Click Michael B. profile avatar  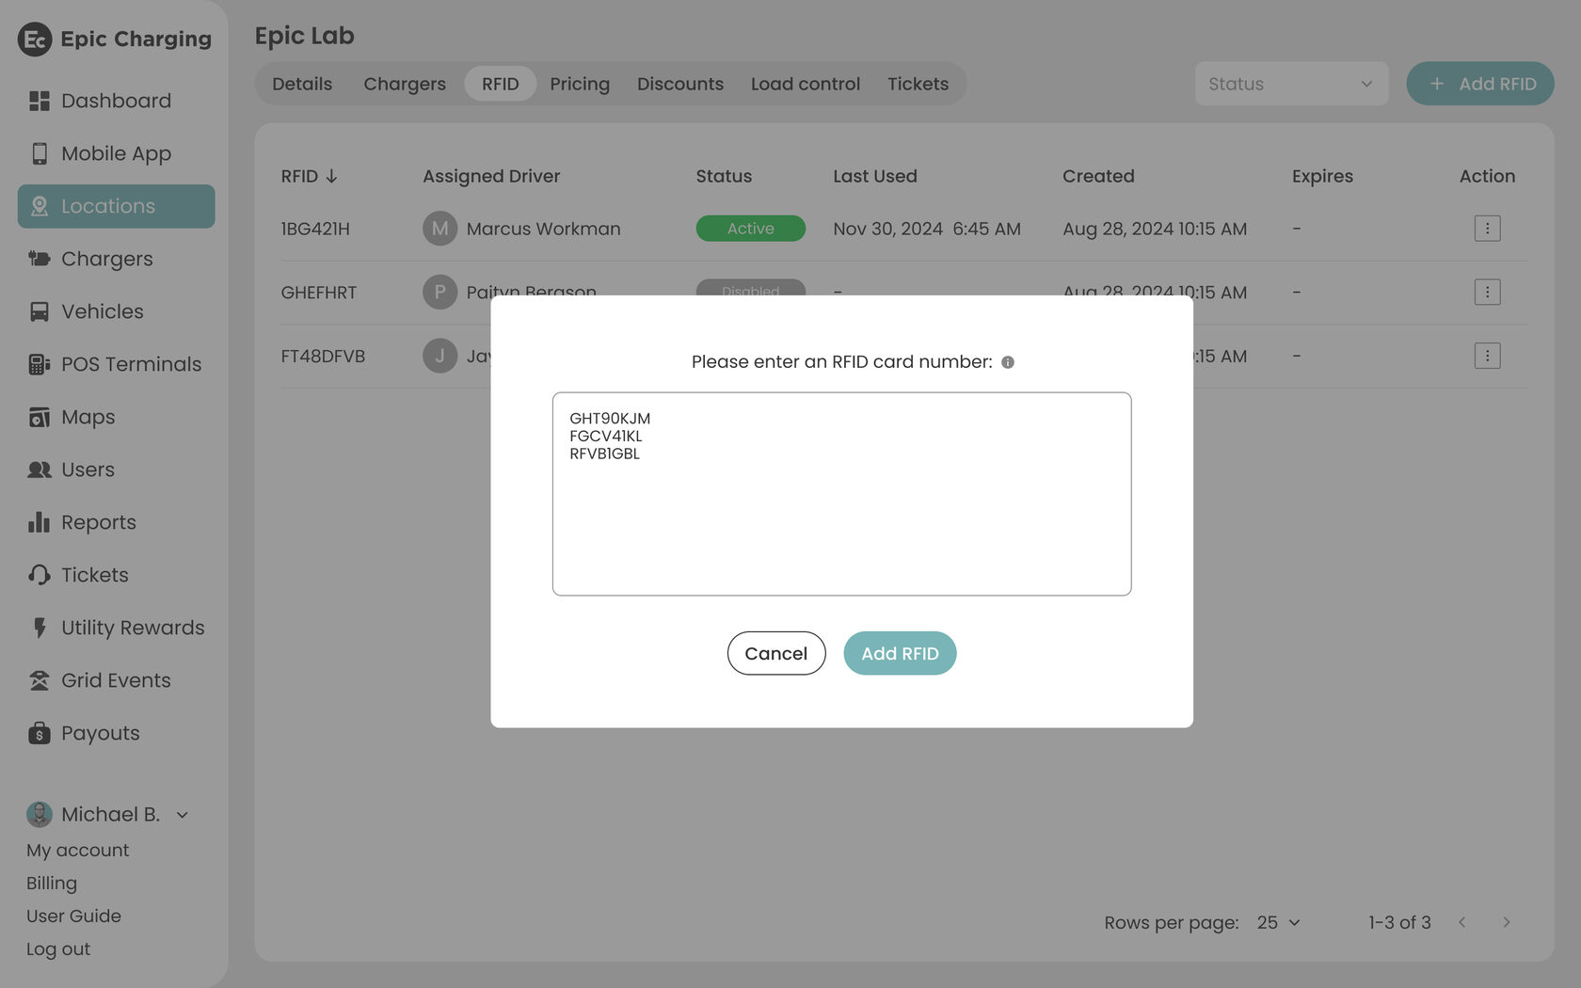(x=39, y=814)
